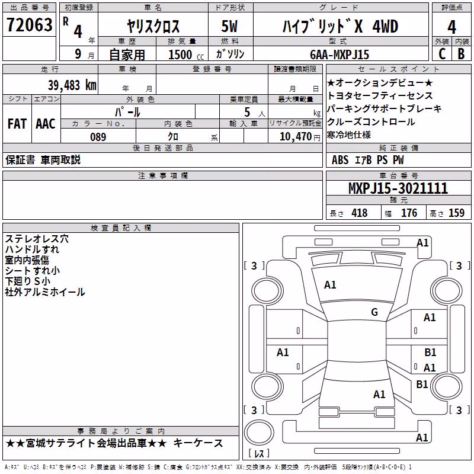Select the car name ヤリスクロス
The height and width of the screenshot is (474, 474).
153,26
